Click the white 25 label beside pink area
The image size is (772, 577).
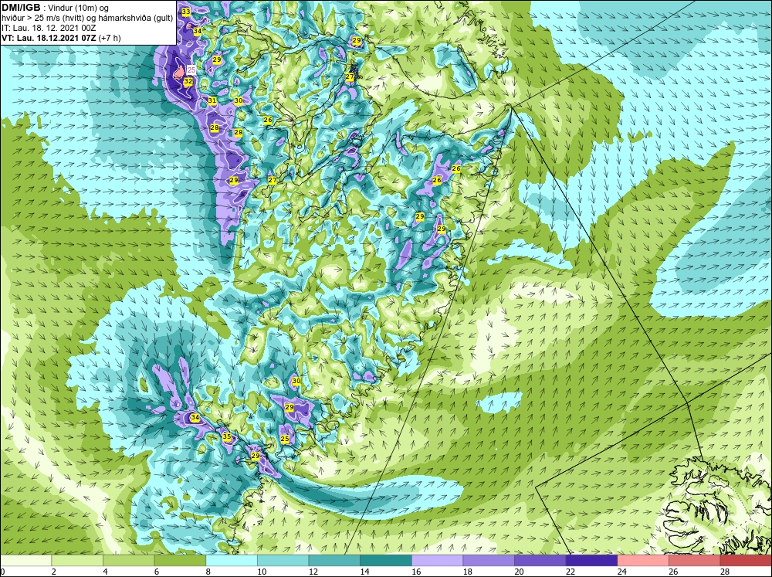191,70
